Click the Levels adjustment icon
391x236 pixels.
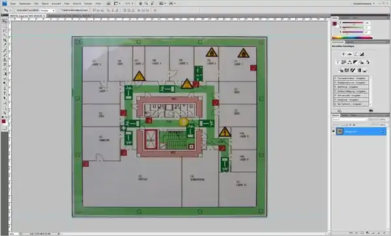(350, 54)
